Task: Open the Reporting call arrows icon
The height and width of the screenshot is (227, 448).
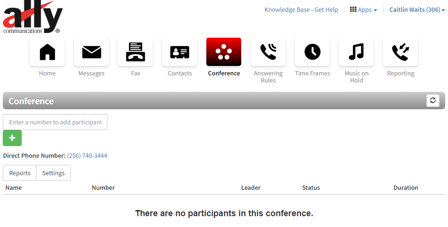Action: click(400, 52)
